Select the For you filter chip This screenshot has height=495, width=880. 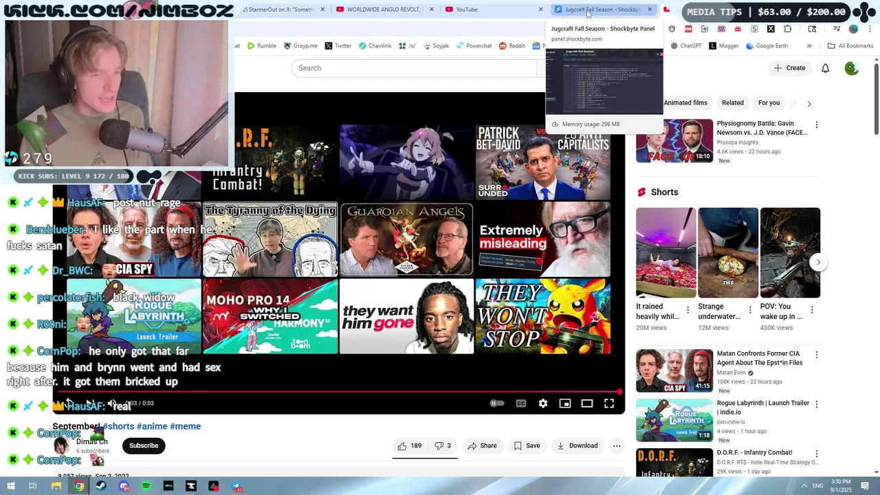[769, 103]
